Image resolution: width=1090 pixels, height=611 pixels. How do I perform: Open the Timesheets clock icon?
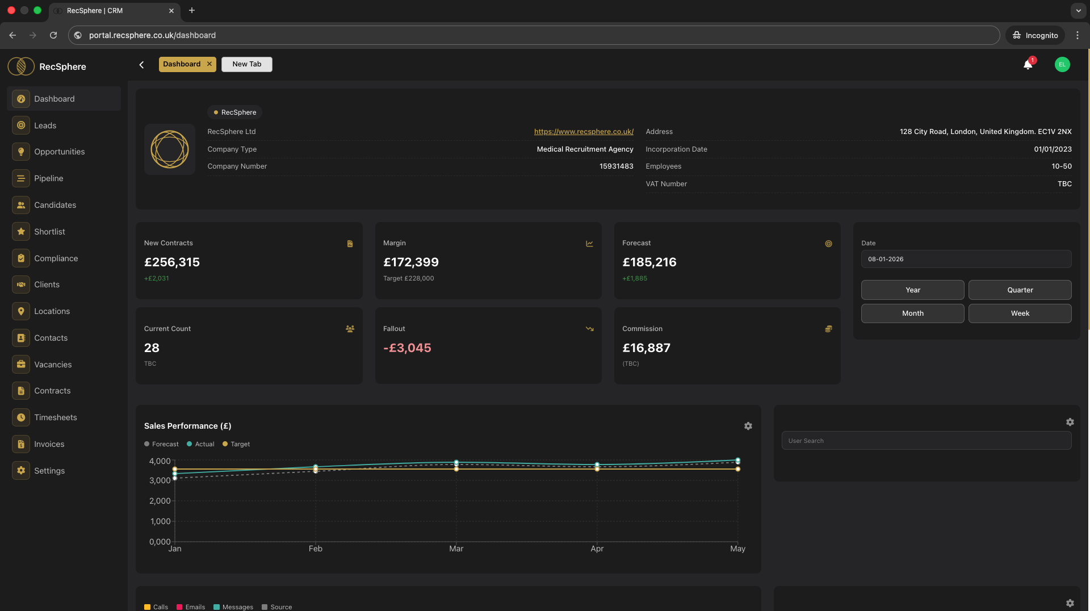coord(21,417)
